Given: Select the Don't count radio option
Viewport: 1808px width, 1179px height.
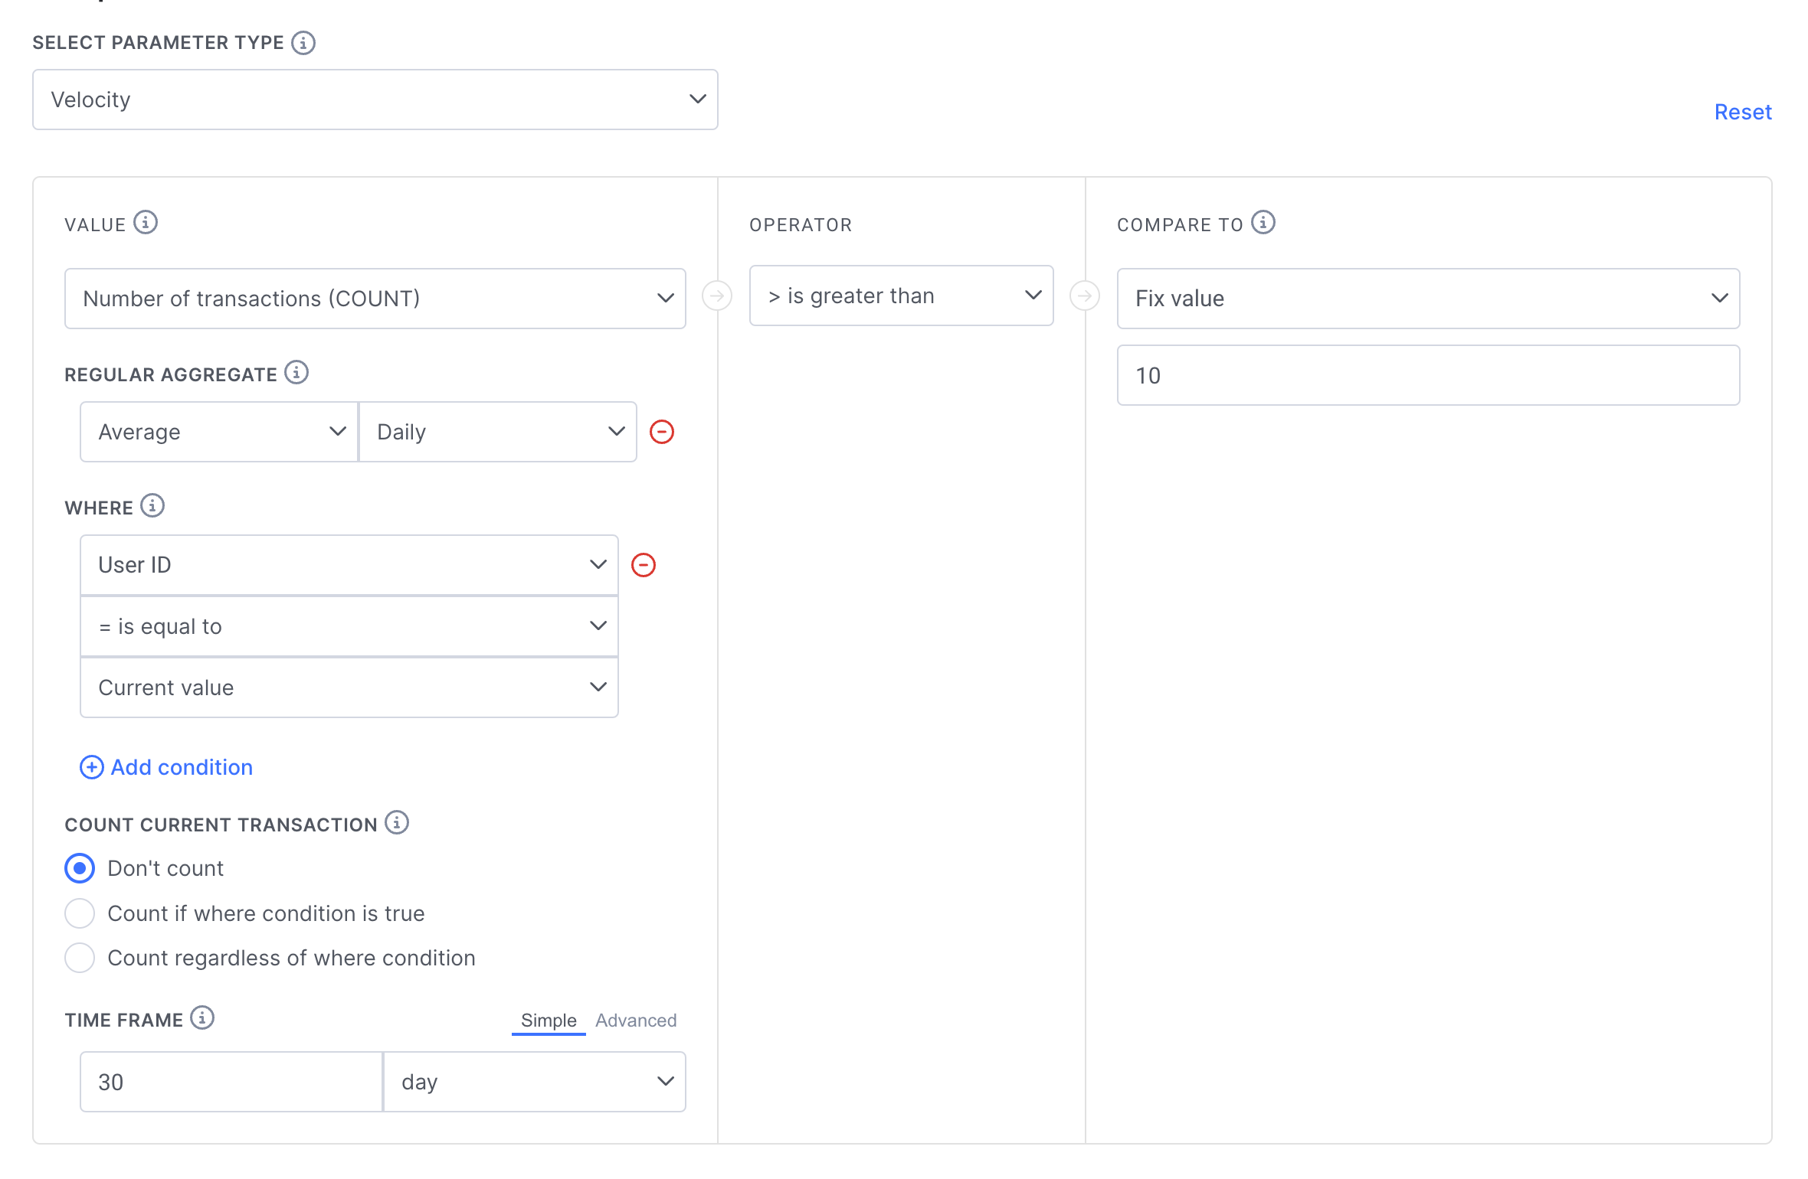Looking at the screenshot, I should [x=80, y=868].
